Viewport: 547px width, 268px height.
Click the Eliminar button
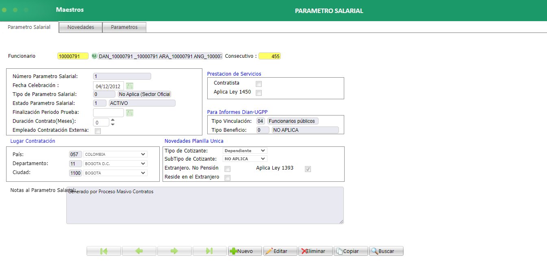tap(316, 251)
